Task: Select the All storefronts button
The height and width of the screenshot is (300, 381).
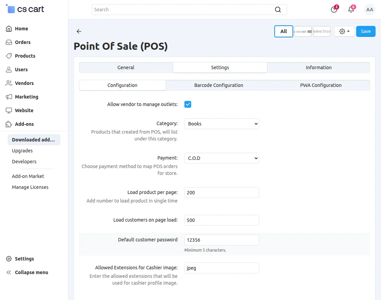Action: [x=284, y=31]
